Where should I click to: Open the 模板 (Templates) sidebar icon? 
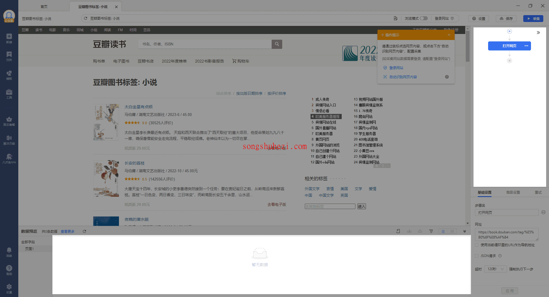coord(9,75)
